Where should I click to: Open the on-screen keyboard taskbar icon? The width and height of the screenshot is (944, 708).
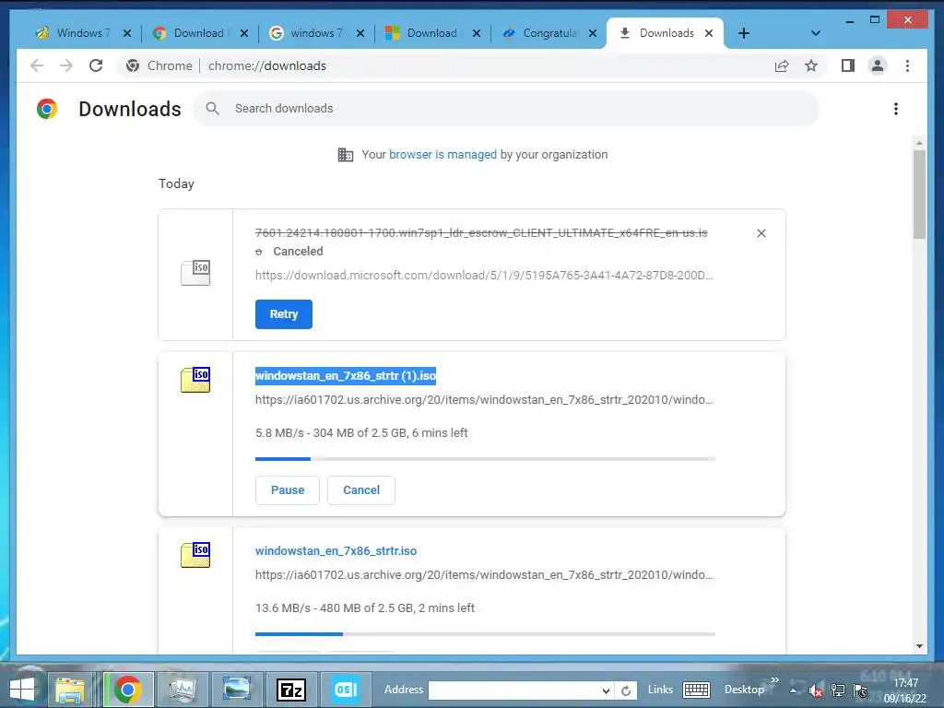697,690
